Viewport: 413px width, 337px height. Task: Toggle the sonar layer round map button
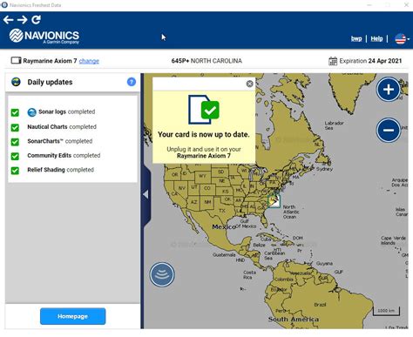click(162, 274)
